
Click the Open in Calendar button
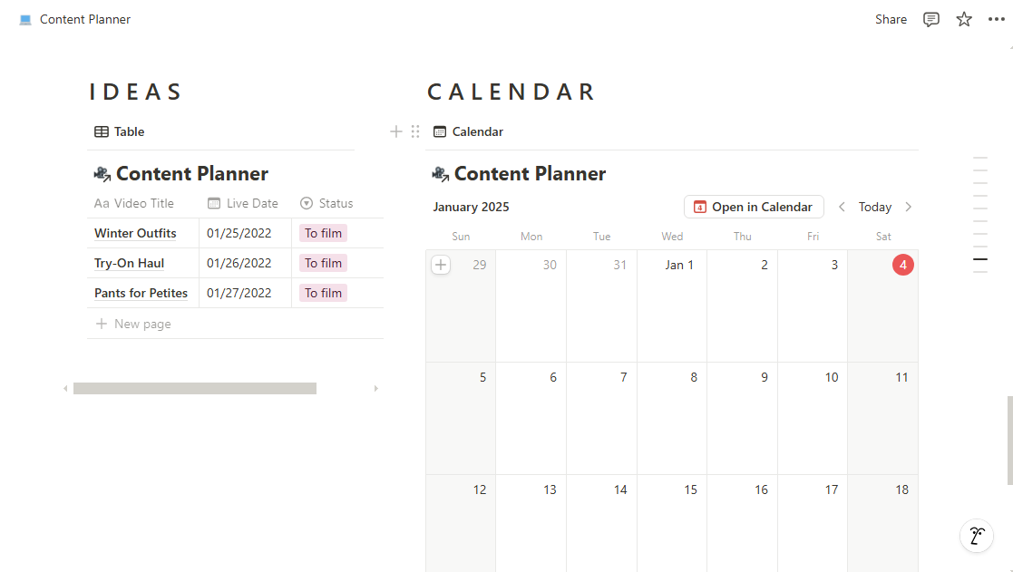[x=754, y=208]
